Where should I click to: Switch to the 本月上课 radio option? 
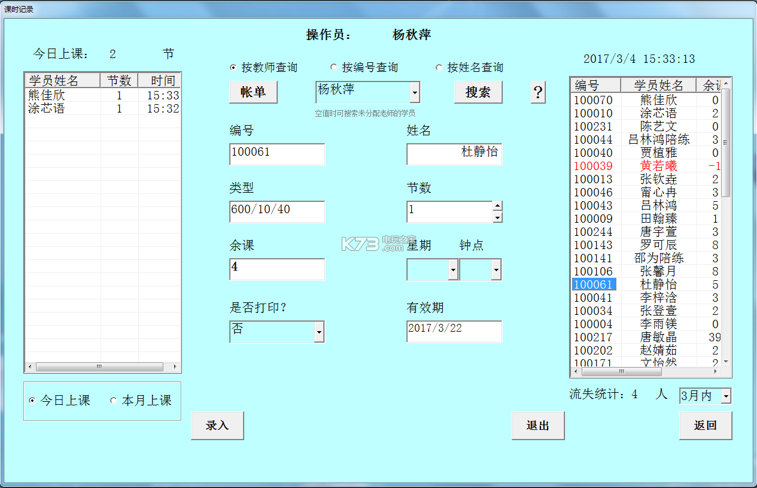click(x=114, y=401)
